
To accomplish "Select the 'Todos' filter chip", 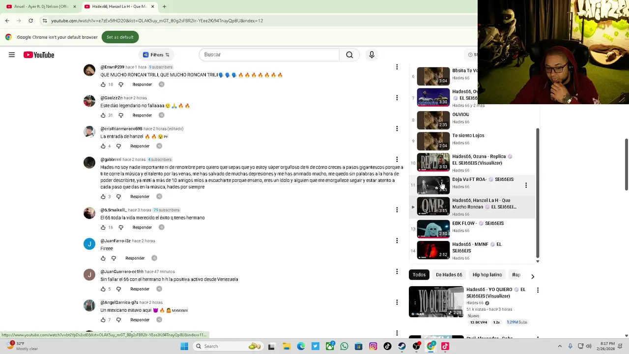I will [x=419, y=275].
